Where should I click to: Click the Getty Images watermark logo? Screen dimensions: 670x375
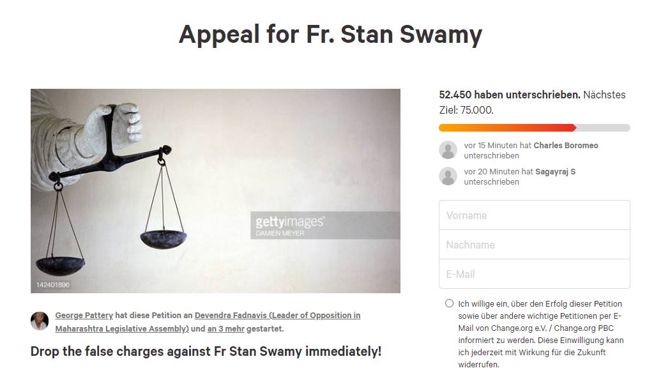pyautogui.click(x=289, y=222)
